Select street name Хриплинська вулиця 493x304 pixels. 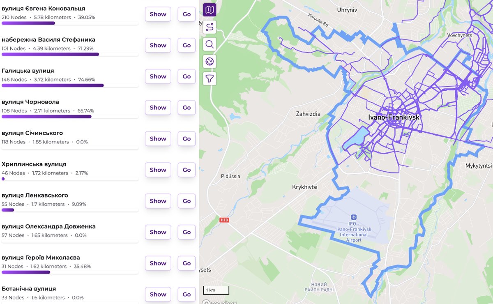(x=34, y=164)
